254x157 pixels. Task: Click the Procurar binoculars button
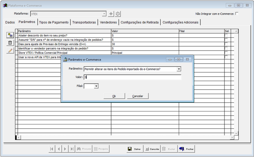click(x=84, y=149)
